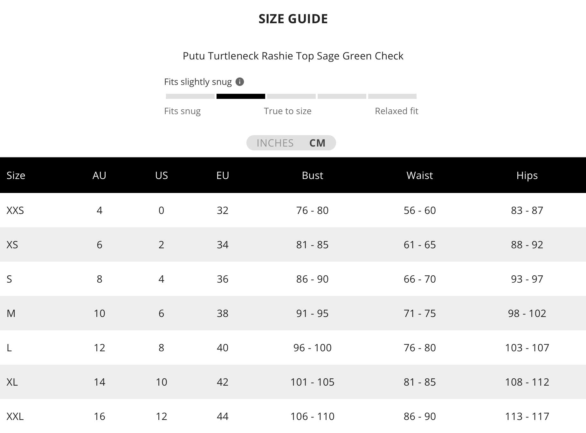Click the first grey fit scale segment
This screenshot has width=586, height=433.
[190, 96]
